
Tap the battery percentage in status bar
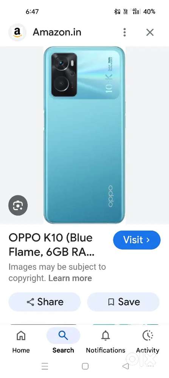[x=149, y=11]
